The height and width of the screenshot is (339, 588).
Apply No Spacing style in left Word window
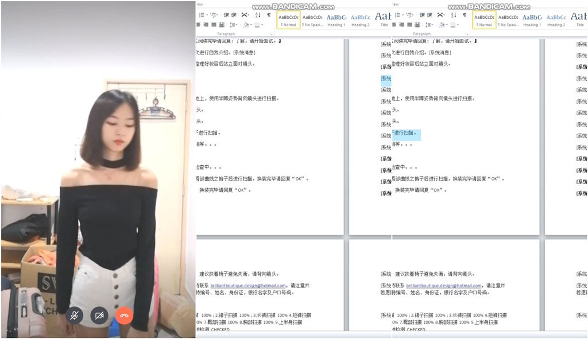312,20
